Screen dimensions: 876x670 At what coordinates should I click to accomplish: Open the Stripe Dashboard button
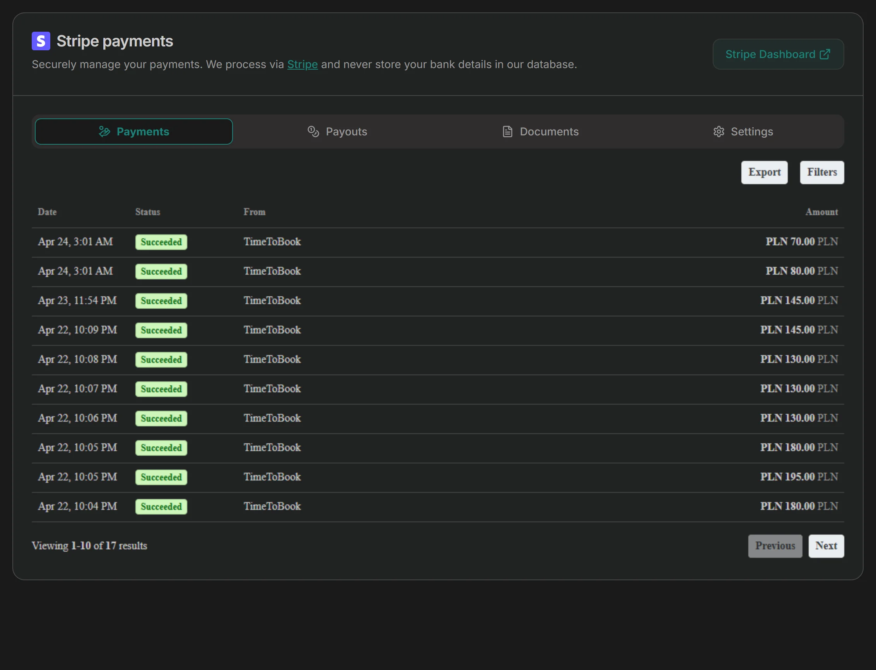tap(778, 54)
